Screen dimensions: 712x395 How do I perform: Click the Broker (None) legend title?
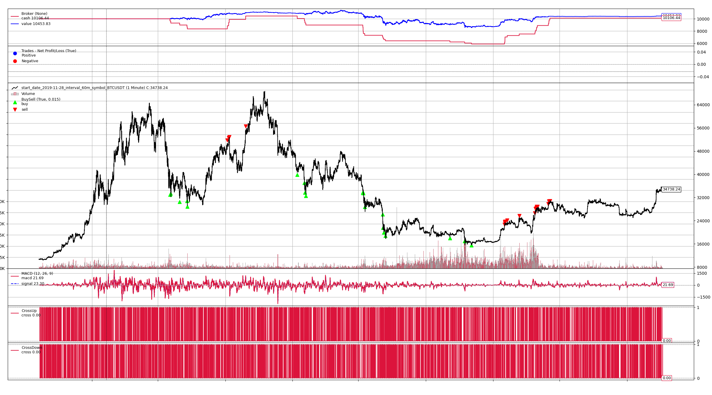34,14
